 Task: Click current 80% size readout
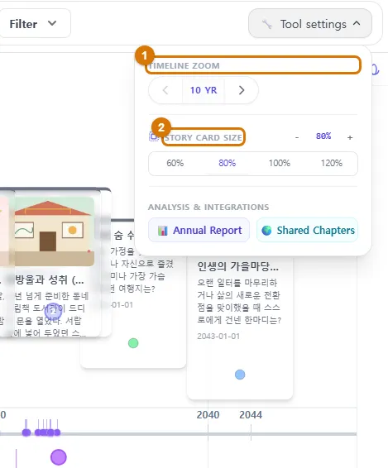[x=323, y=136]
